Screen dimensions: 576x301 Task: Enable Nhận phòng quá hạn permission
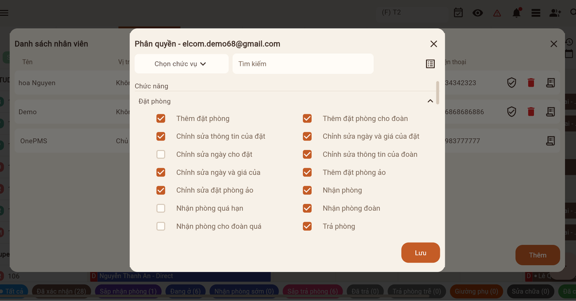pos(160,208)
